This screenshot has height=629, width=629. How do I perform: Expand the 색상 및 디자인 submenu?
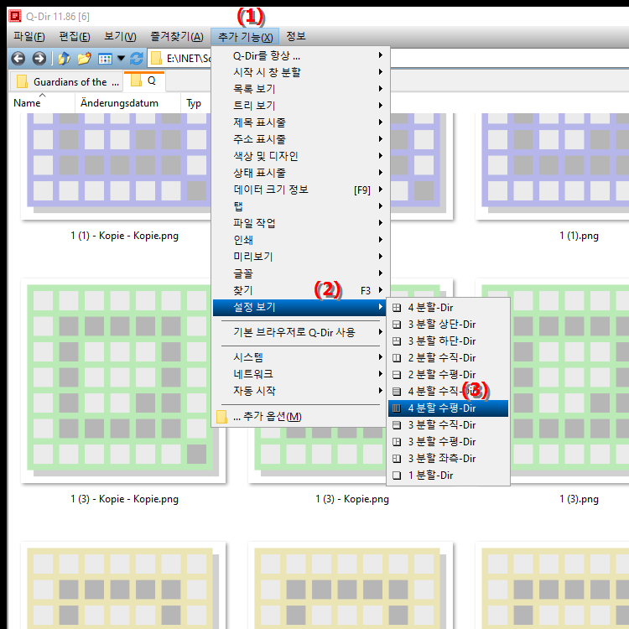pyautogui.click(x=300, y=156)
